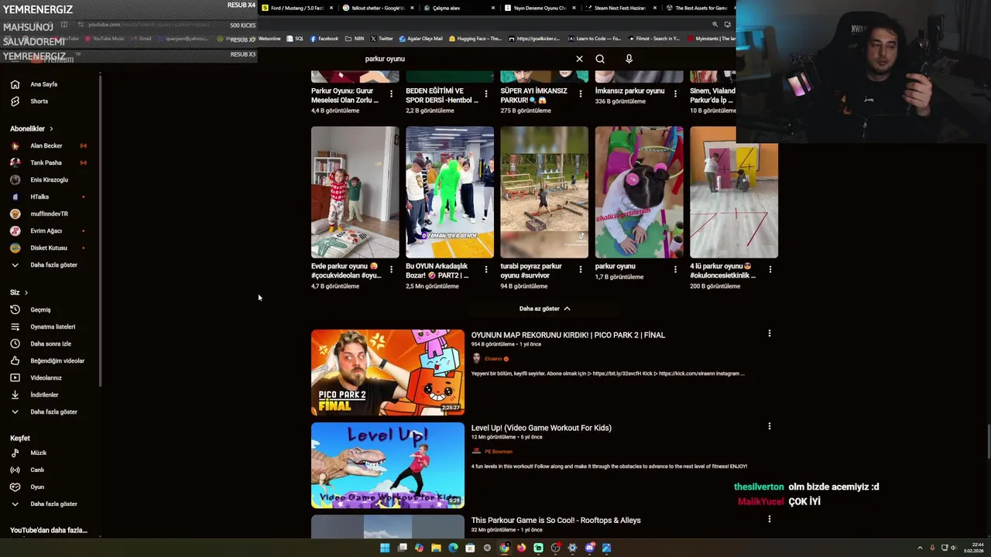The width and height of the screenshot is (991, 557).
Task: Open OYUNUN MAP REKORUNU KIRDIK video title
Action: pyautogui.click(x=568, y=335)
